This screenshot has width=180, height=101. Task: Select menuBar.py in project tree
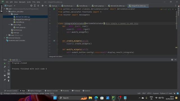pos(20,22)
